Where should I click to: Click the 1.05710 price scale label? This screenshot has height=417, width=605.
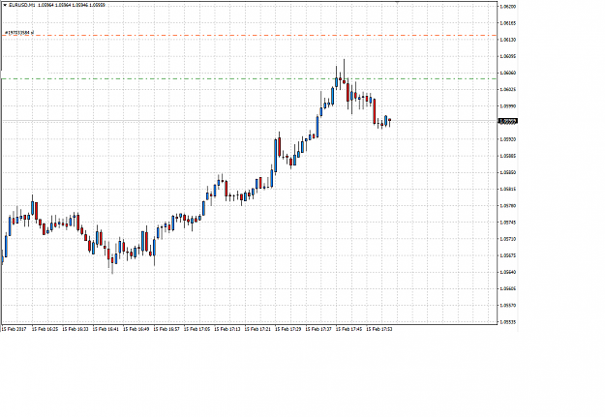tap(508, 239)
